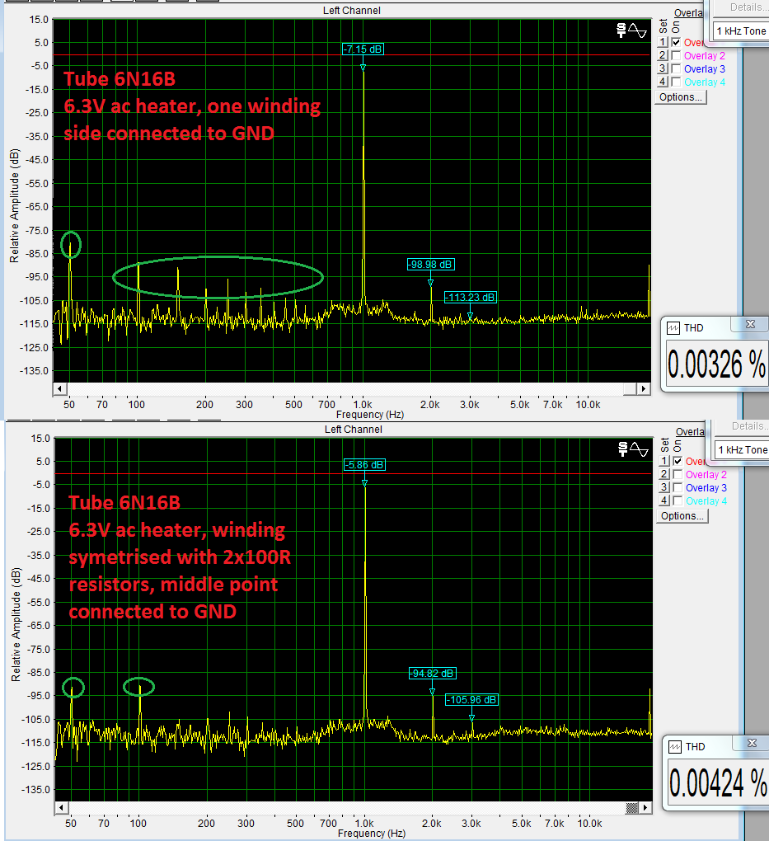769x841 pixels.
Task: Click the 0.00326 % THD reading
Action: (716, 364)
